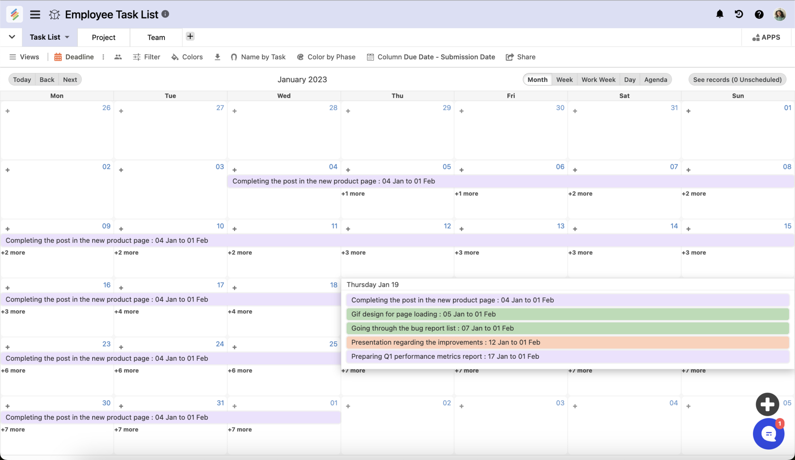The height and width of the screenshot is (460, 795).
Task: Select Agenda view mode
Action: (656, 79)
